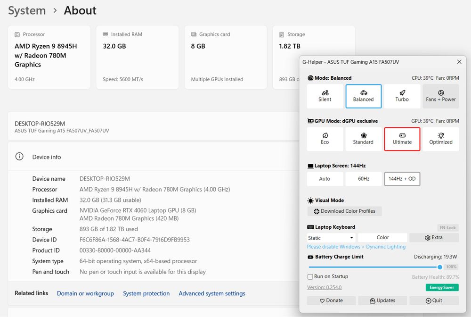471x317 pixels.
Task: Switch GPU mode to Ultimate
Action: [402, 139]
